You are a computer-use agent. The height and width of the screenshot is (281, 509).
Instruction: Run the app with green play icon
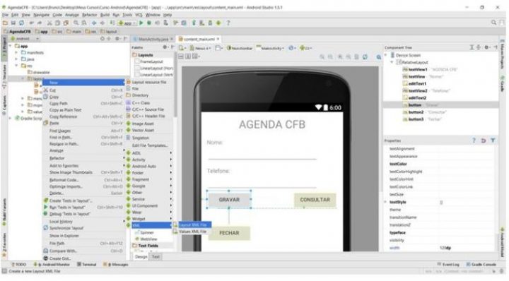coord(141,23)
